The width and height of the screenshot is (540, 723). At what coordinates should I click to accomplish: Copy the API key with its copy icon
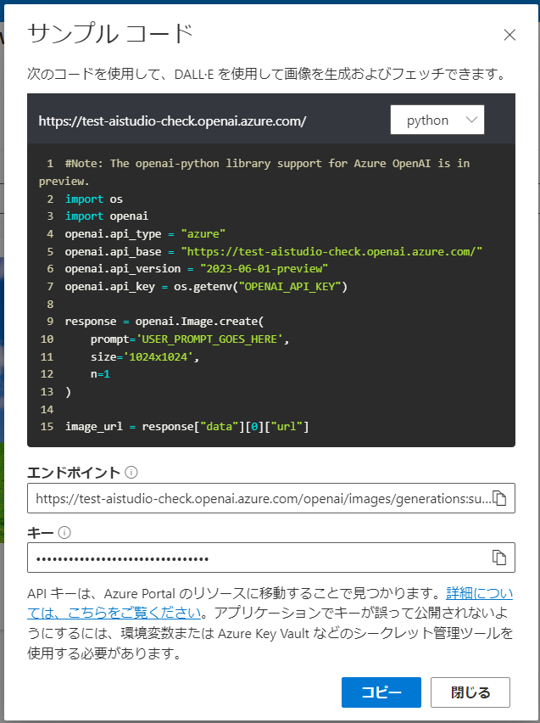[x=499, y=558]
